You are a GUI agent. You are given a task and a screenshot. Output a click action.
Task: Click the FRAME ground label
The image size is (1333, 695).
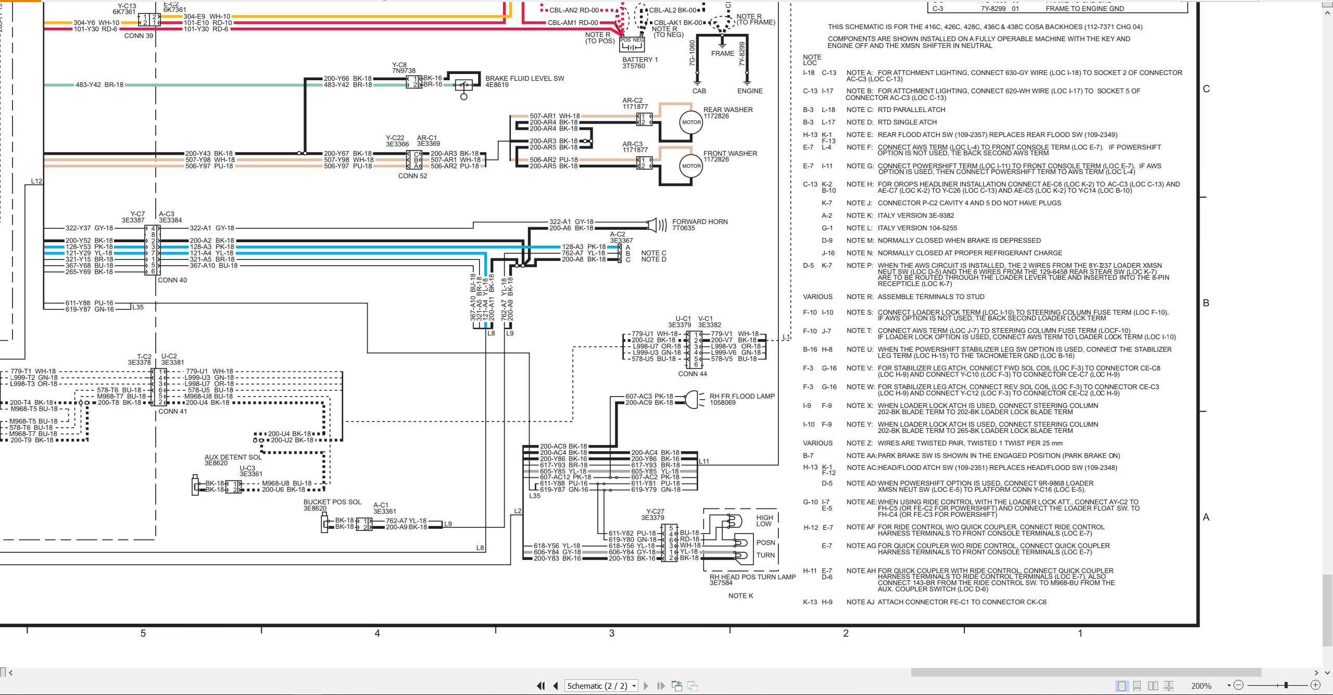tap(723, 53)
